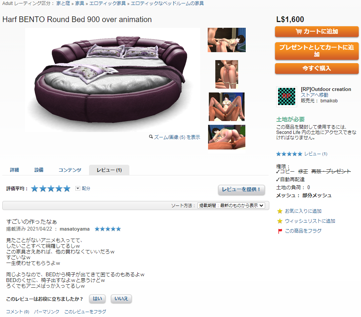Answer はい to review helpfulness
Screen dimensions: 361x317
click(x=97, y=299)
